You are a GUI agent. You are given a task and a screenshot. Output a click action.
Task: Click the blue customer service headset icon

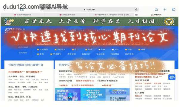pos(172,77)
